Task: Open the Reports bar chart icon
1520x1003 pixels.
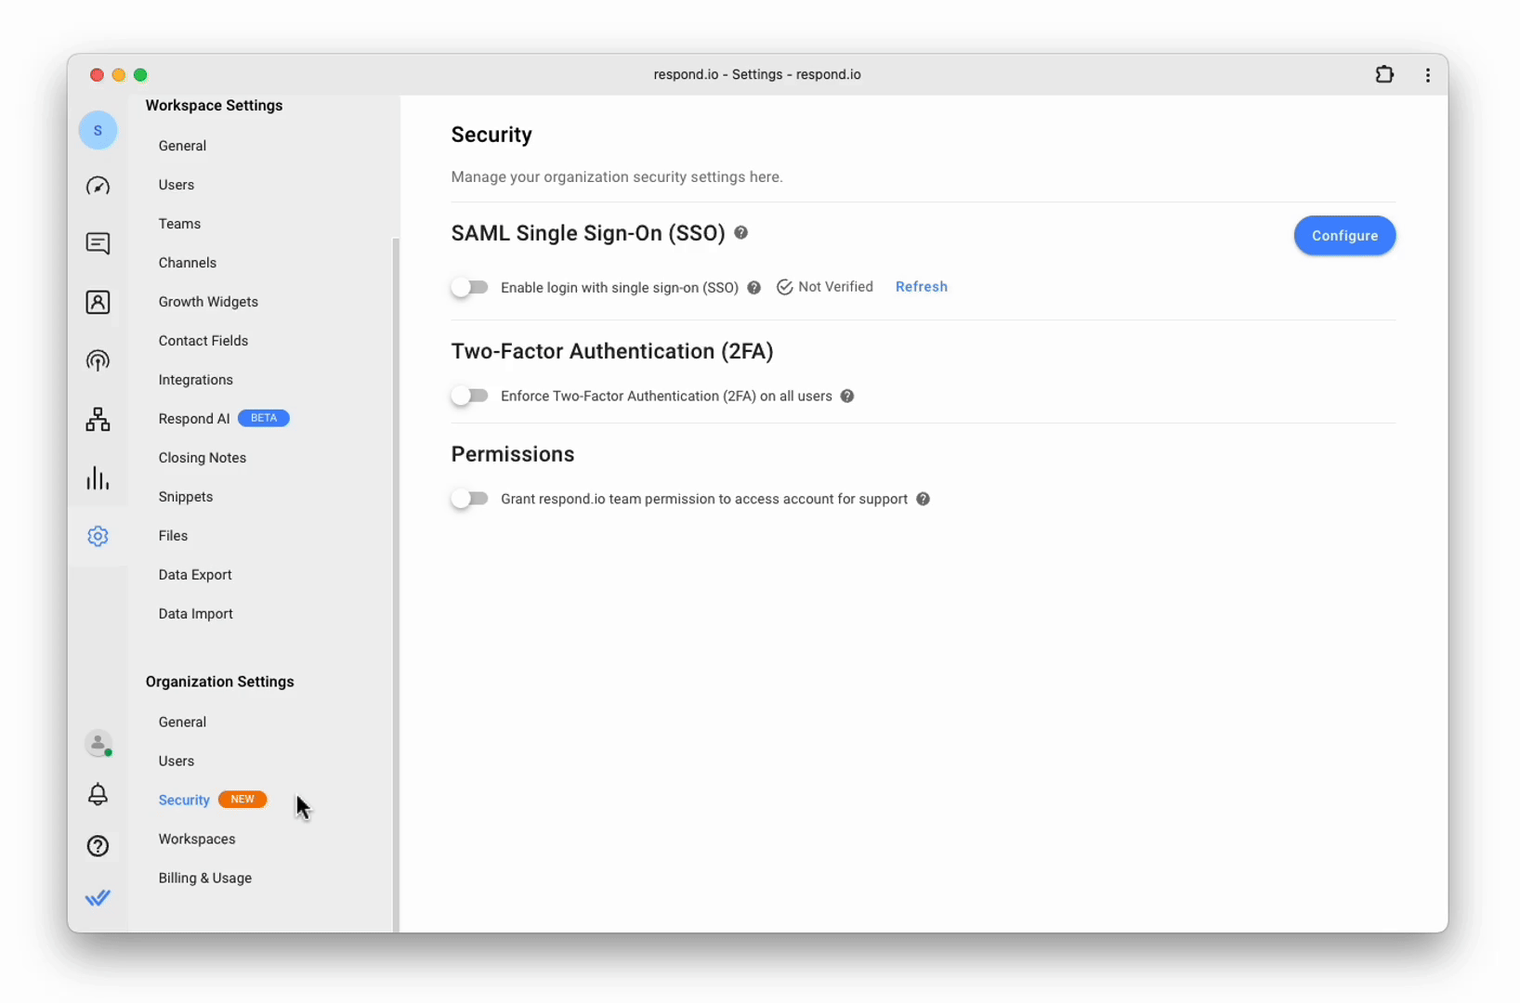Action: 98,478
